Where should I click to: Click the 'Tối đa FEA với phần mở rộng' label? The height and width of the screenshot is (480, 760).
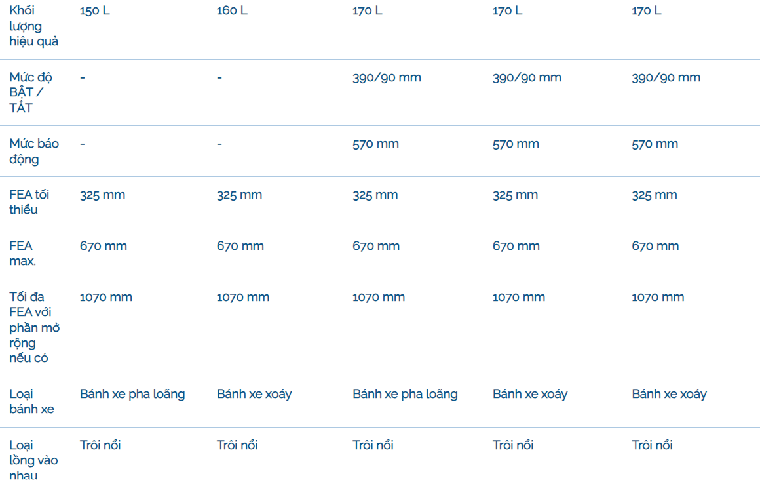click(35, 327)
